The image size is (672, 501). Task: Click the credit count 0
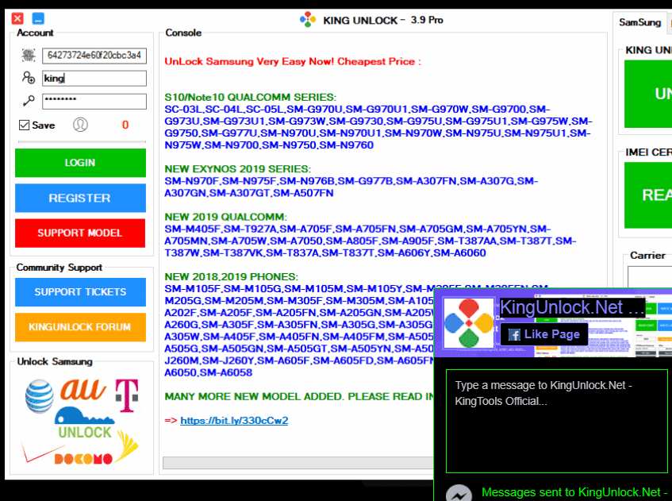[125, 125]
